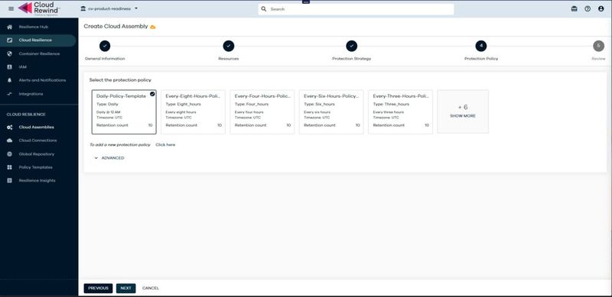Viewport: 612px width, 297px height.
Task: Click 'Type: Eight_hours' text
Action: [182, 105]
